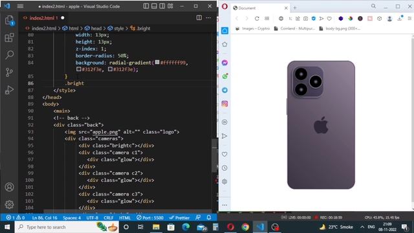Open notifications bell in the VS Code status bar

coord(209,217)
